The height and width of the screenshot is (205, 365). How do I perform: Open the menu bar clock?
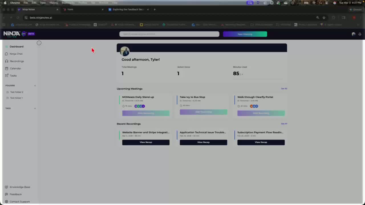point(351,3)
